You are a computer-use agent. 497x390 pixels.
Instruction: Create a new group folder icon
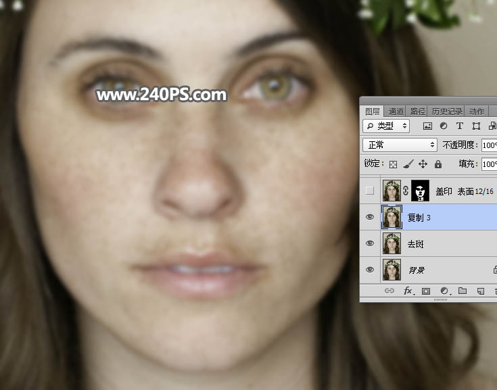[463, 291]
